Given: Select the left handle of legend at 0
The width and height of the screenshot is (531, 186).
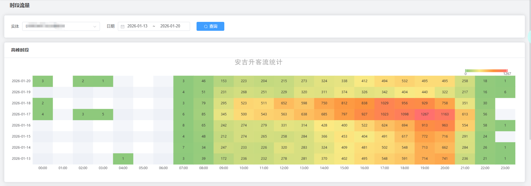Looking at the screenshot, I should [x=466, y=71].
